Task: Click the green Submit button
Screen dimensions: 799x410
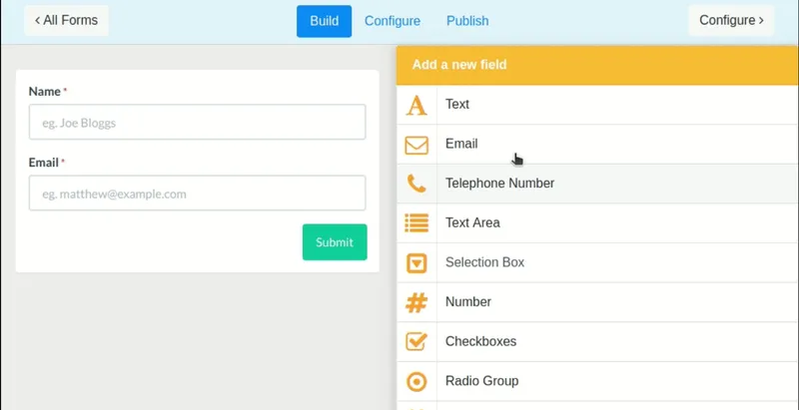Action: (335, 242)
